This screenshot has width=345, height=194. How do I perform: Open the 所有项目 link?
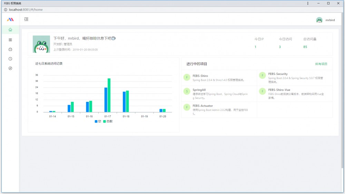(x=321, y=64)
